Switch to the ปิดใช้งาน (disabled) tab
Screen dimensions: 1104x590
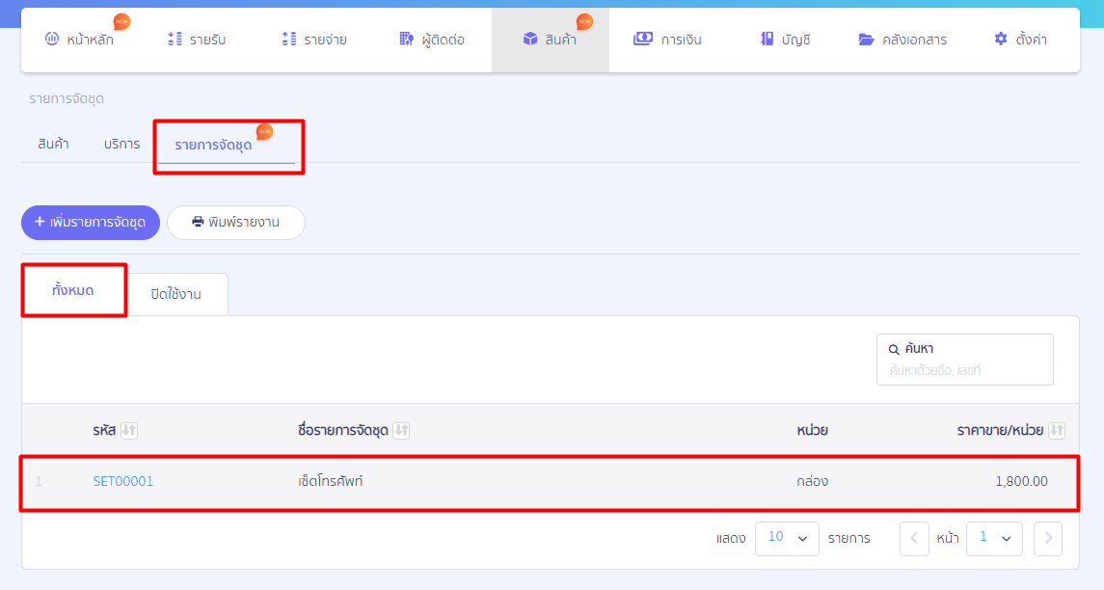click(x=175, y=294)
